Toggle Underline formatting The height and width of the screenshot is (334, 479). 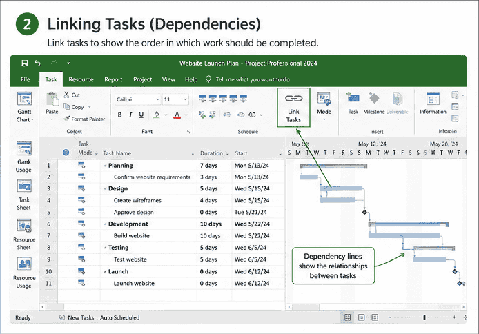pyautogui.click(x=141, y=115)
